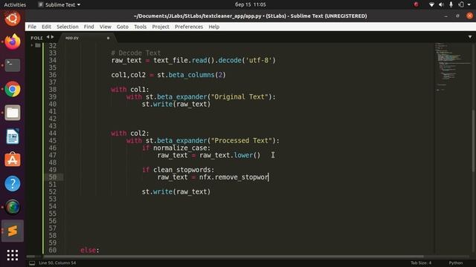Screen dimensions: 476x267
Task: Open the Files manager dock icon
Action: tap(13, 113)
